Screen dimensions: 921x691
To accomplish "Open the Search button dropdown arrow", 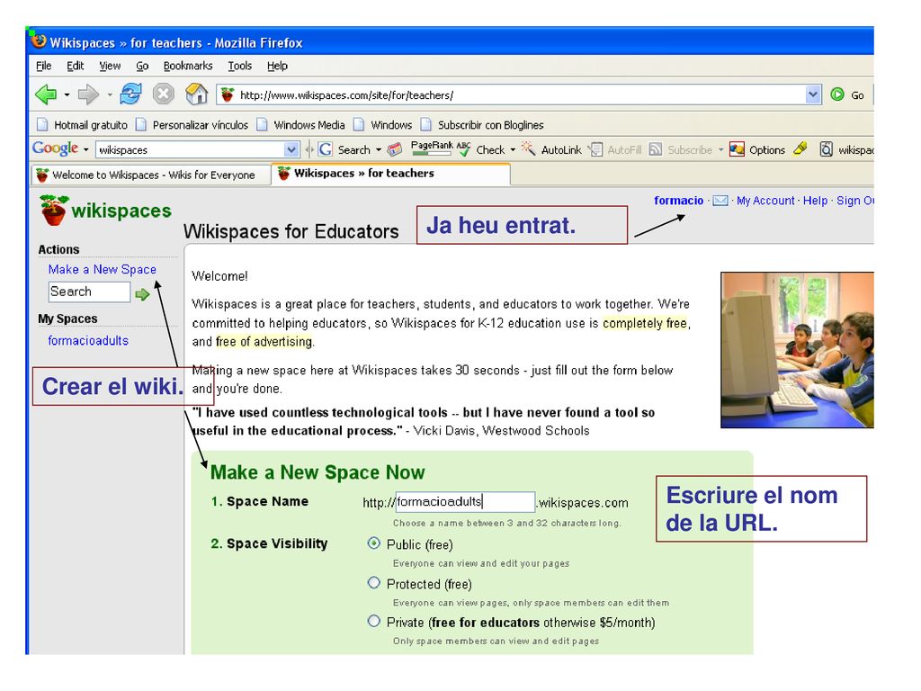I will tap(379, 150).
